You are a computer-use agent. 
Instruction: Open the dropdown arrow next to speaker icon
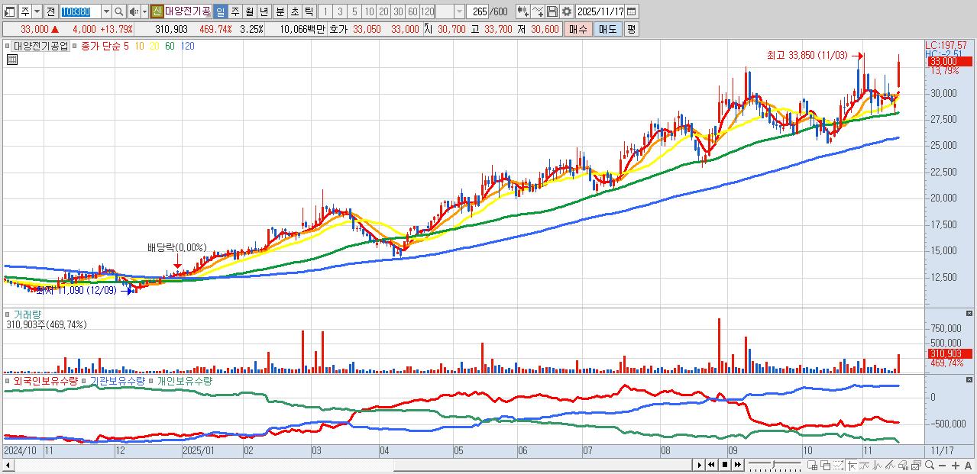[x=144, y=11]
